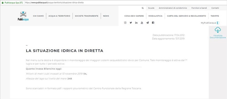Click the invasati value 54
Image resolution: width=227 pixels, height=99 pixels.
coord(85,74)
